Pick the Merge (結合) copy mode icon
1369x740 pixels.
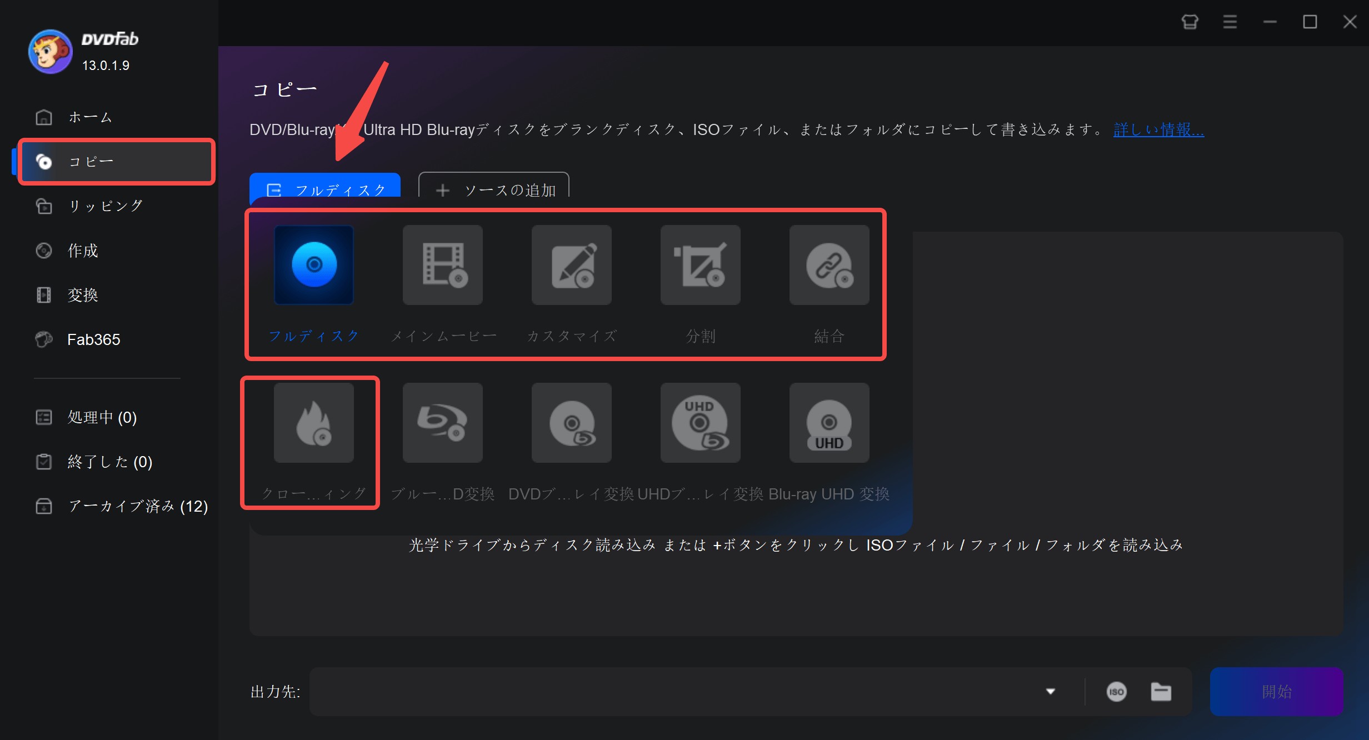click(829, 265)
